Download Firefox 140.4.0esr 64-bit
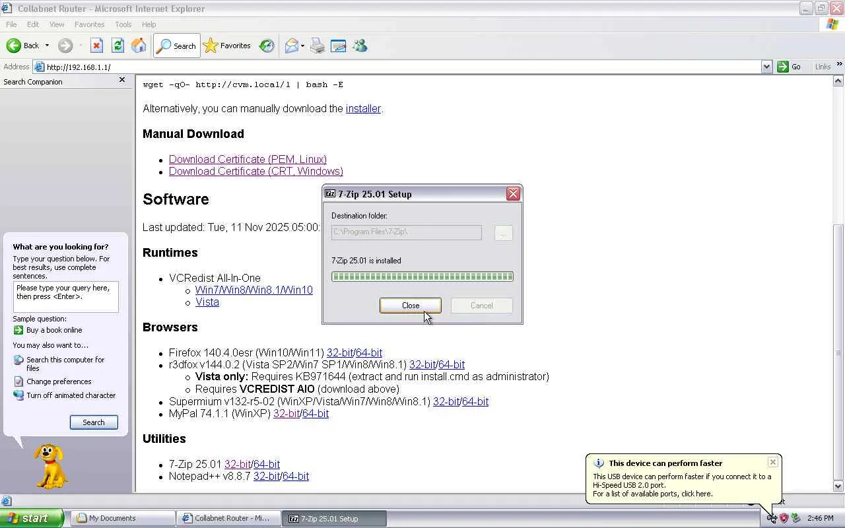This screenshot has height=528, width=845. tap(369, 352)
